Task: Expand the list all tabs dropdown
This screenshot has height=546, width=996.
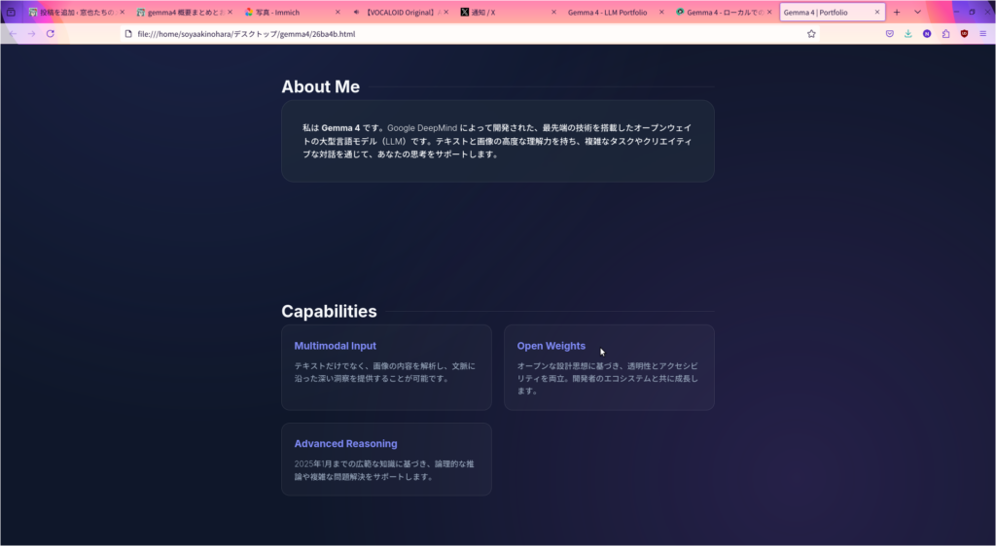Action: coord(917,12)
